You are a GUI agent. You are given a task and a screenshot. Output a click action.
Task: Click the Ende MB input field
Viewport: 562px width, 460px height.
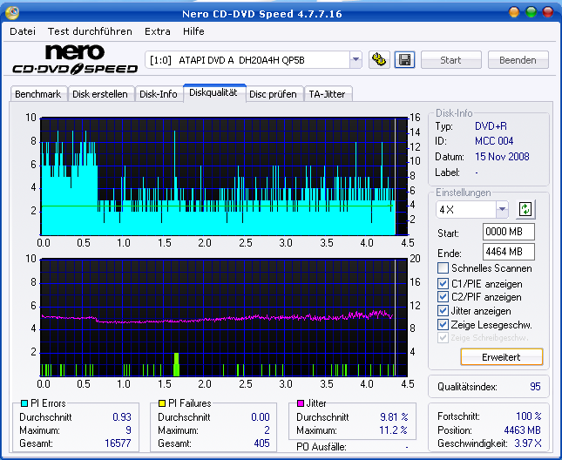pos(508,252)
